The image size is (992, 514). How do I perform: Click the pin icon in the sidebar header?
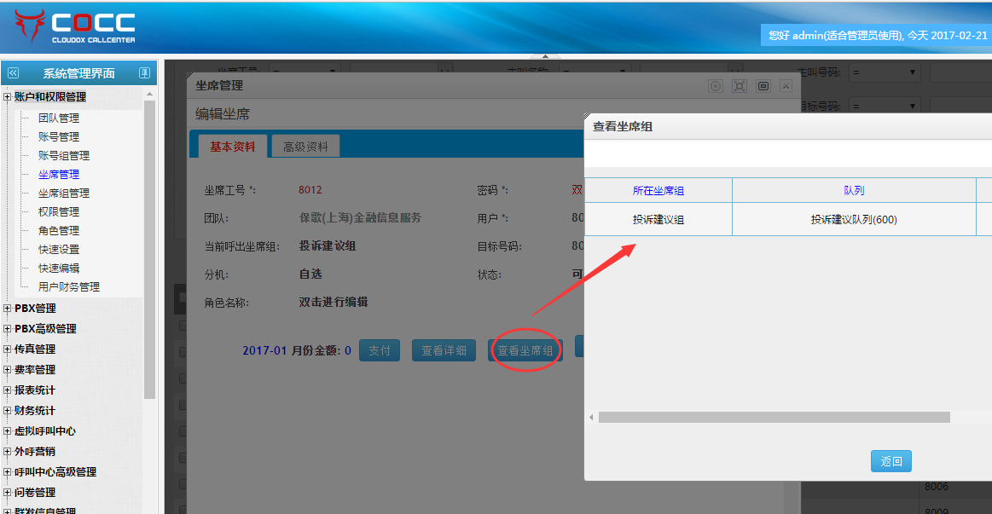(x=144, y=73)
